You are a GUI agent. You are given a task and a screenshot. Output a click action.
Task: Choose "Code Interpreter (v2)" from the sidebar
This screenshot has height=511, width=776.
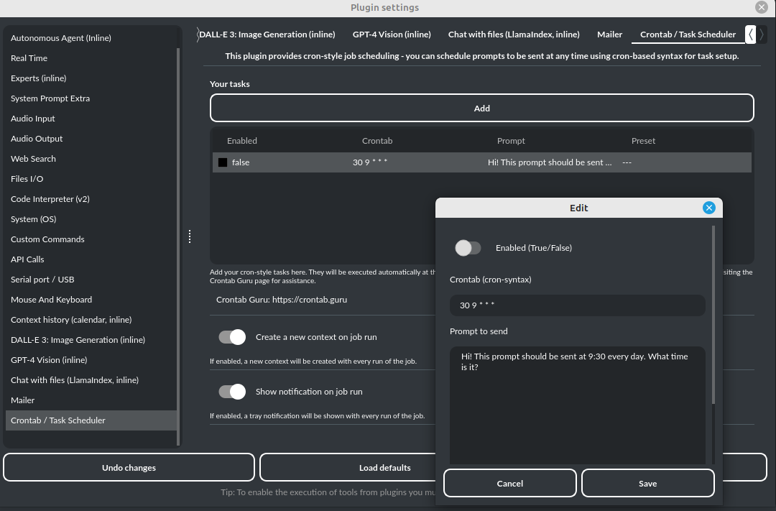(50, 198)
